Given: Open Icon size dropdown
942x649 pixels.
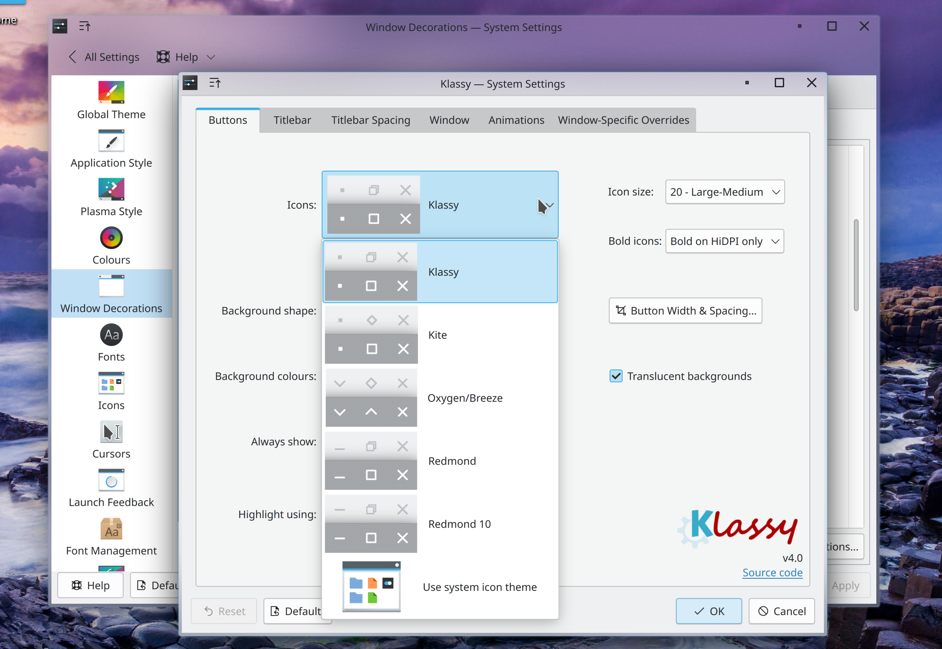Looking at the screenshot, I should pos(725,192).
